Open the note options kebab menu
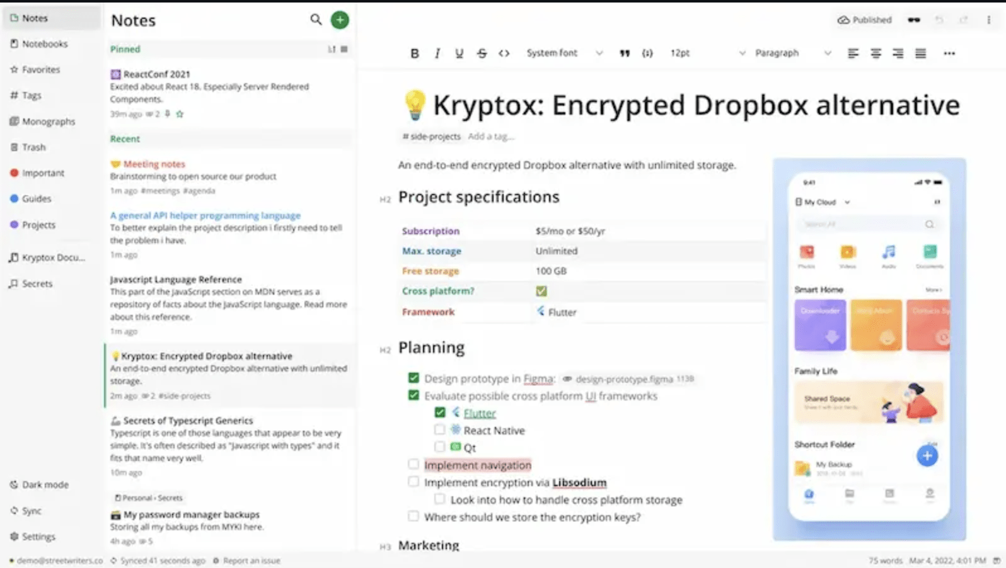Viewport: 1006px width, 568px height. click(988, 20)
